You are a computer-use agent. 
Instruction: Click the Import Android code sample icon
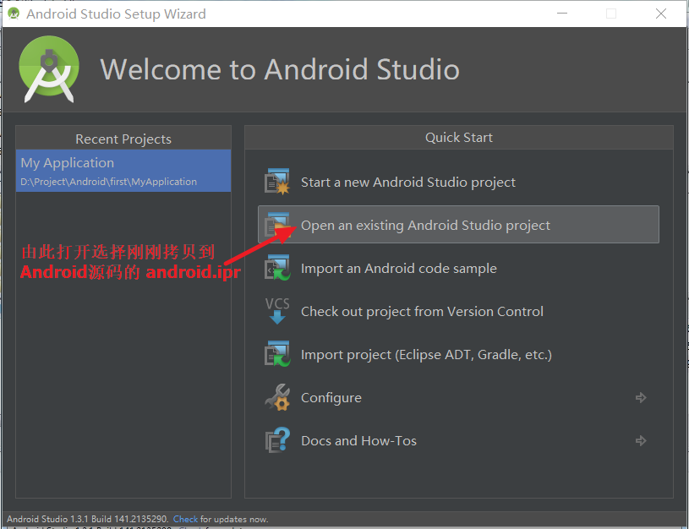[x=277, y=268]
